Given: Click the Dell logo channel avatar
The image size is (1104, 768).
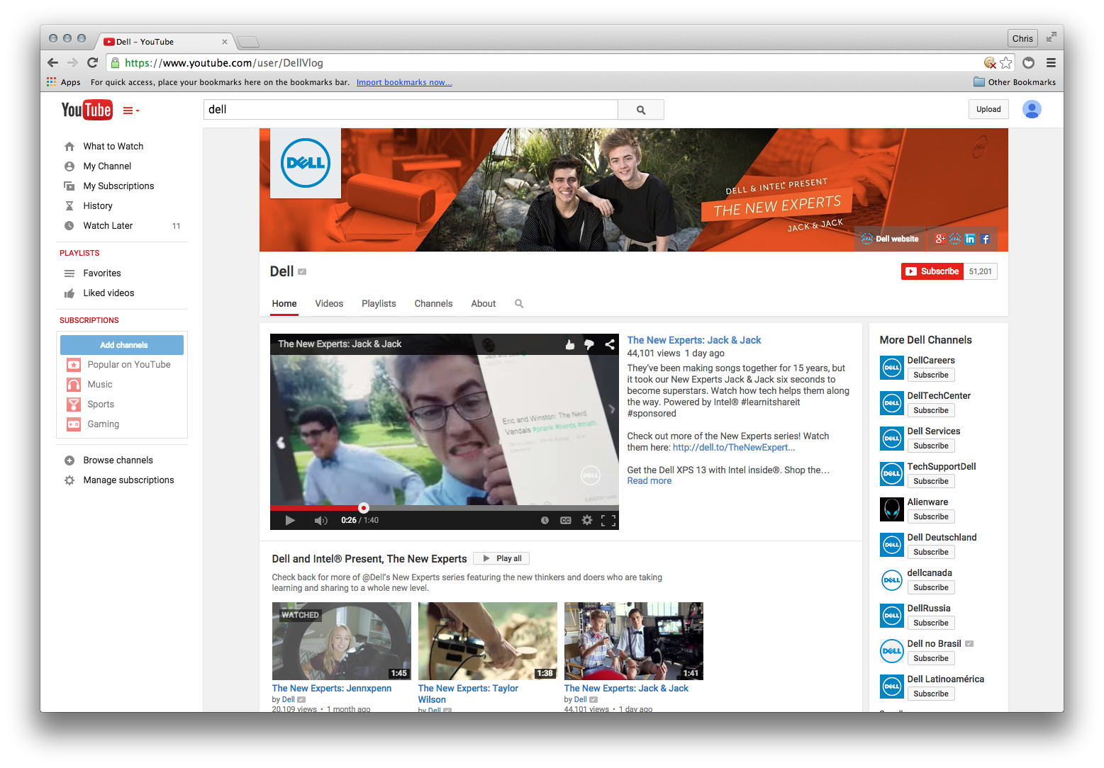Looking at the screenshot, I should coord(306,163).
